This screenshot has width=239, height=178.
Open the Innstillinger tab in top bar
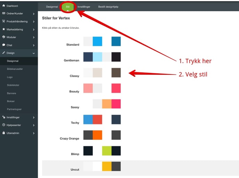tap(84, 7)
